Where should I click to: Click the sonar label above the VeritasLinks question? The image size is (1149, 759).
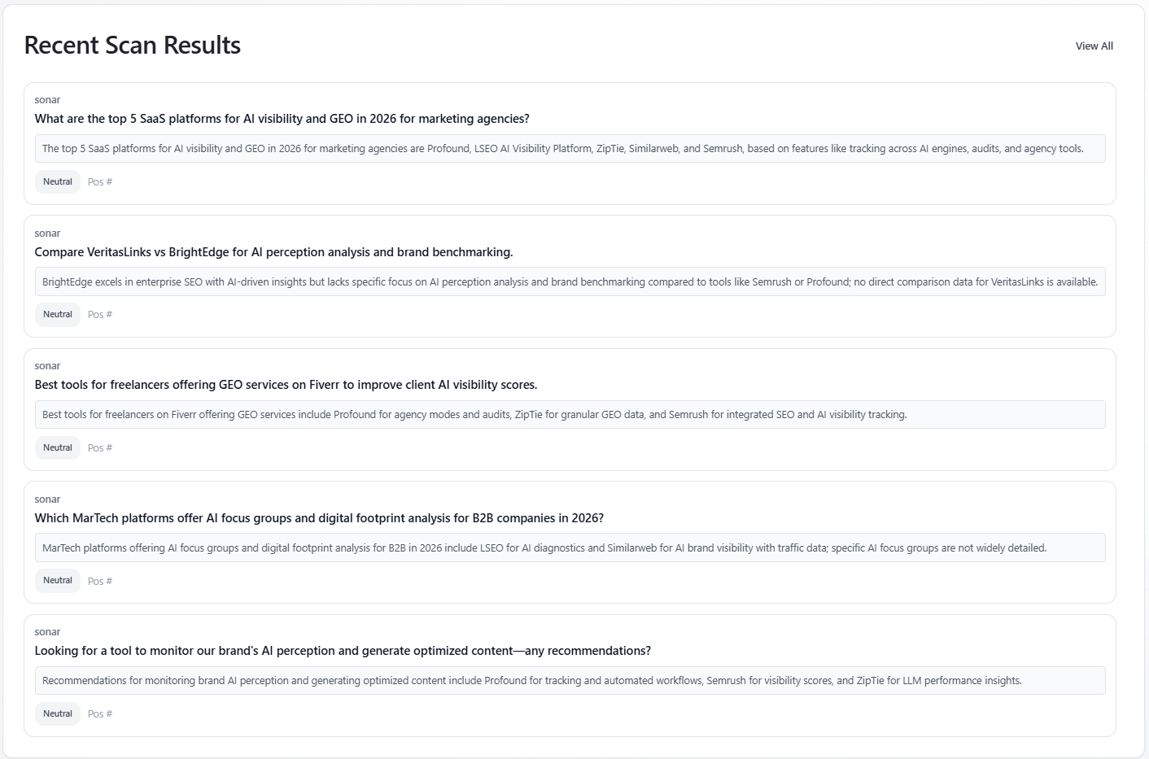pyautogui.click(x=47, y=233)
